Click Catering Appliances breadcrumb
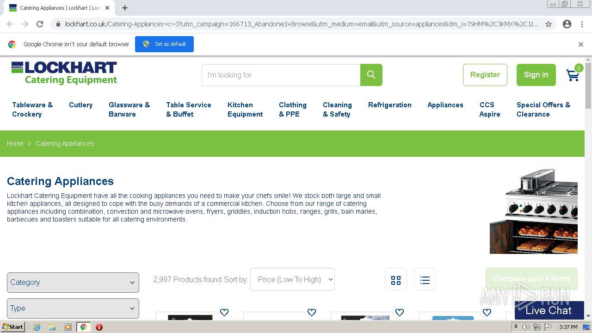Screen dimensions: 592x333 (x=65, y=143)
